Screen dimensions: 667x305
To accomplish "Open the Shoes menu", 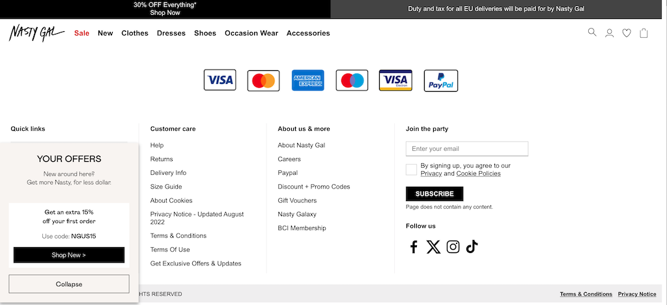I will 205,33.
